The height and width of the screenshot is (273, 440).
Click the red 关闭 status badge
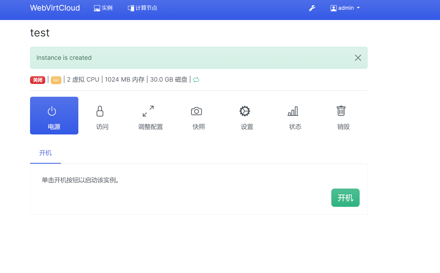[x=38, y=80]
